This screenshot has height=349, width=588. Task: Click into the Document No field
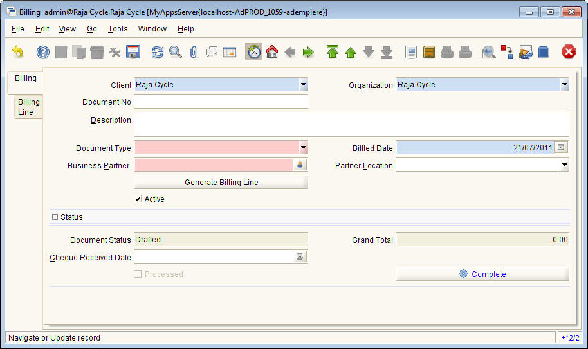221,102
